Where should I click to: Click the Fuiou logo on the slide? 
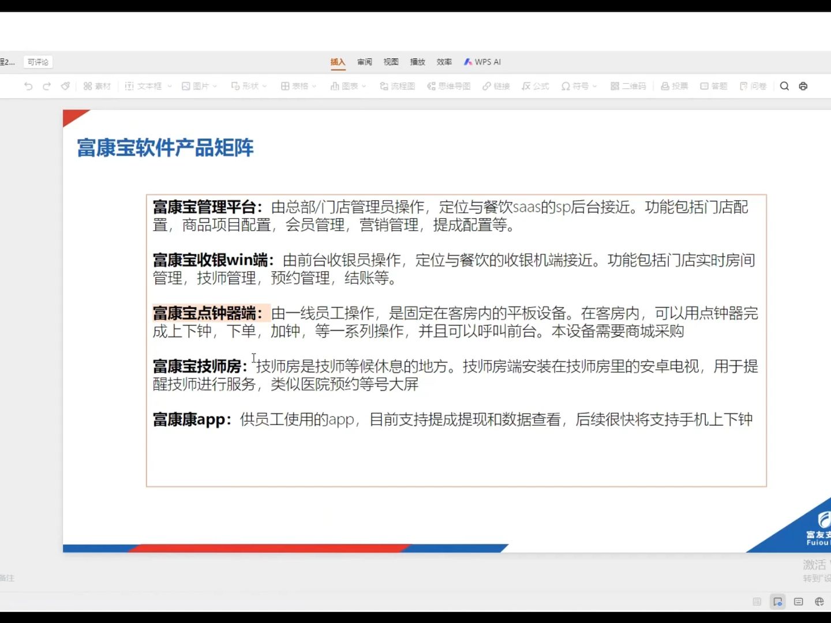(x=818, y=528)
